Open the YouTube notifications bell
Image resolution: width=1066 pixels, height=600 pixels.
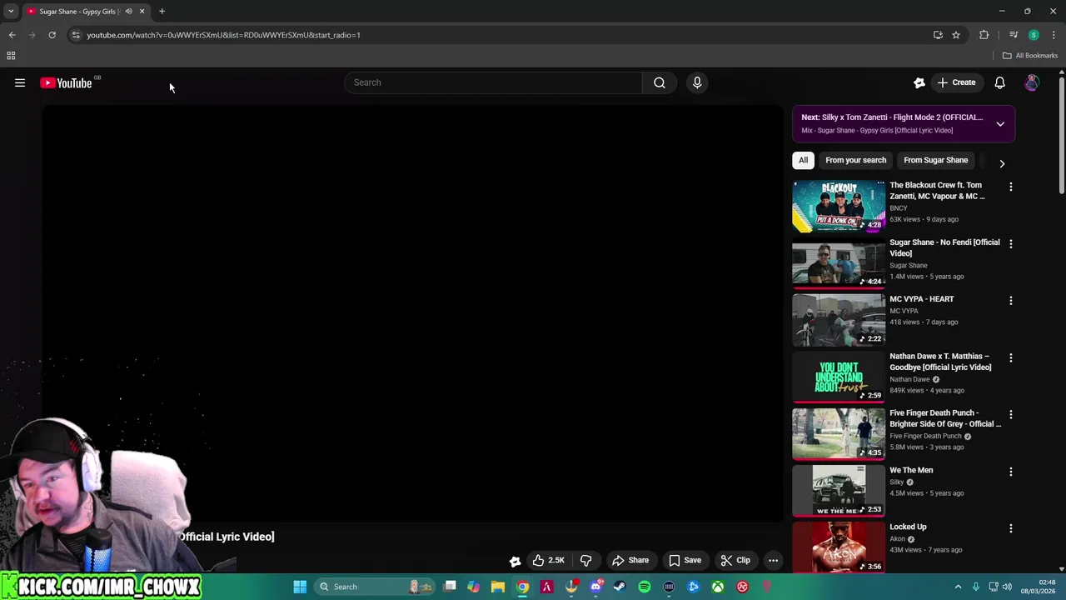[x=999, y=82]
